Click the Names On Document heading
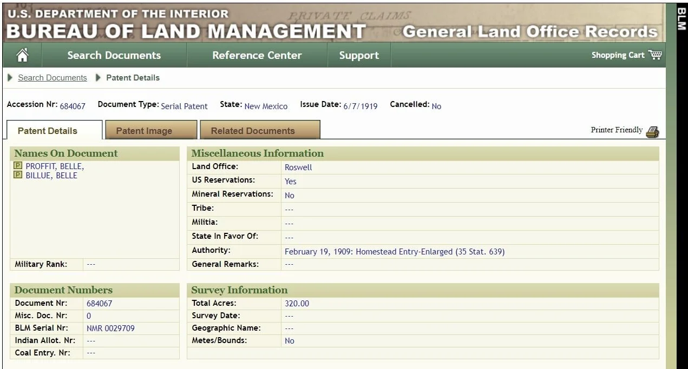The height and width of the screenshot is (369, 688). (66, 153)
